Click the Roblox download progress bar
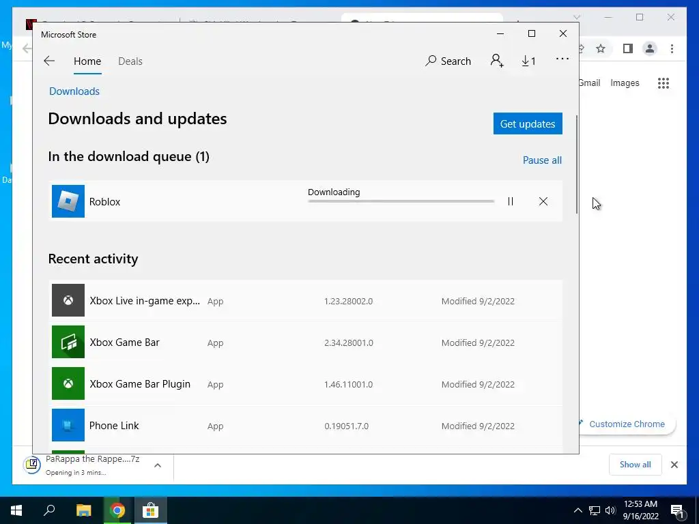The image size is (699, 524). (x=401, y=201)
